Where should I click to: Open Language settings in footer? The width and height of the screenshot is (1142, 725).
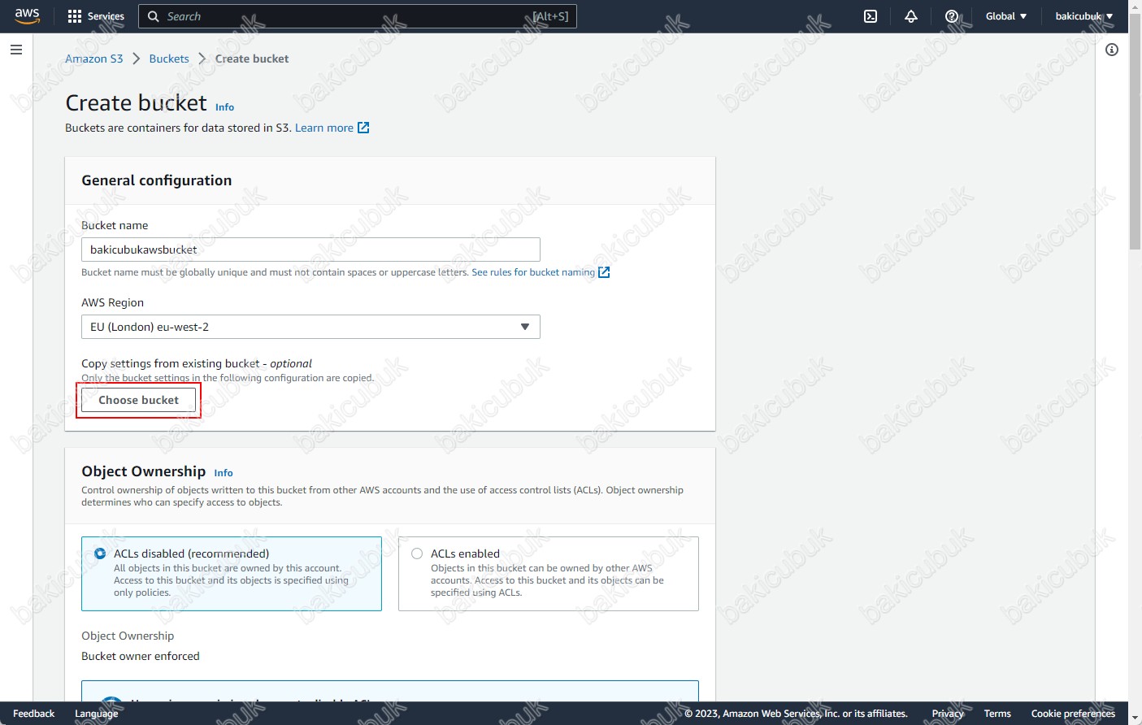(97, 714)
